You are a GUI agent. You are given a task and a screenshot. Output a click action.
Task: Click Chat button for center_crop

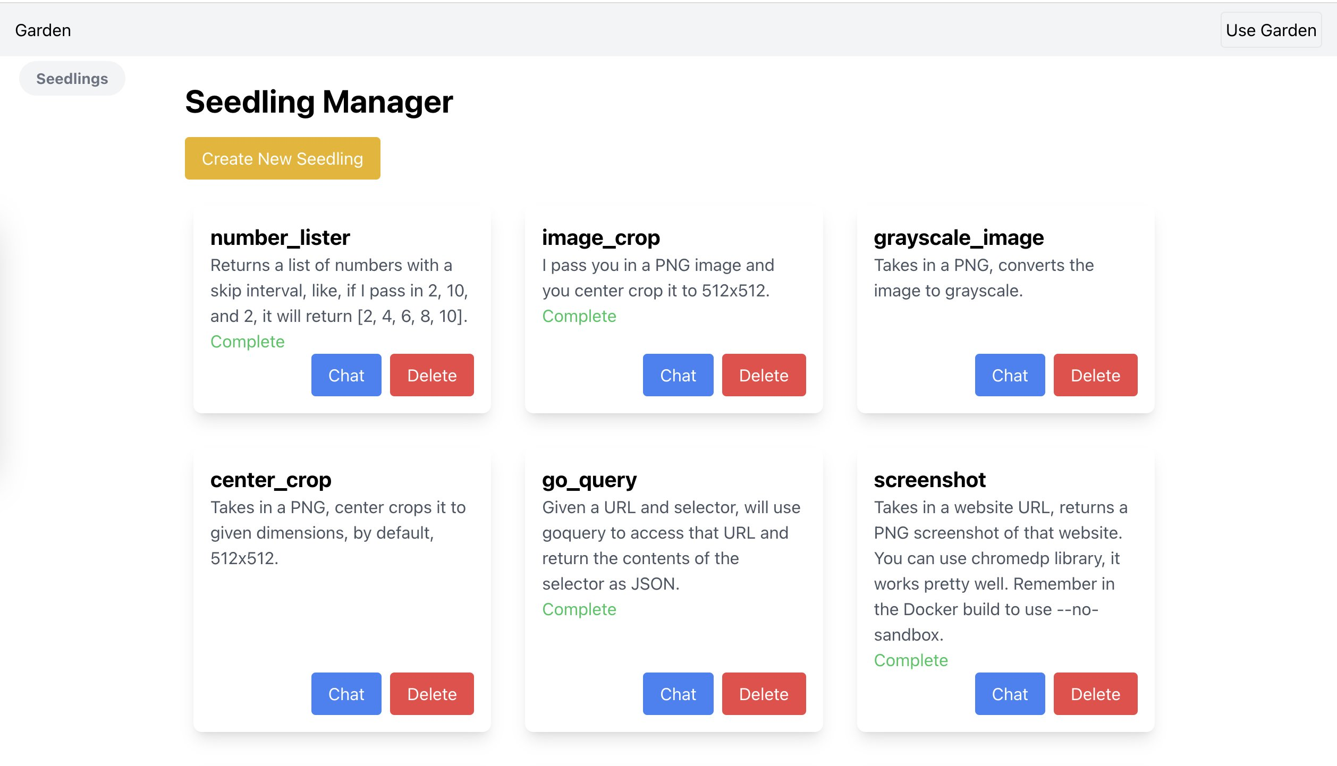[x=346, y=693]
